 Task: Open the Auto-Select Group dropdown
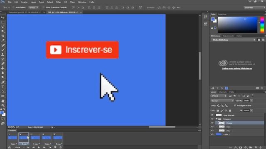pyautogui.click(x=33, y=7)
